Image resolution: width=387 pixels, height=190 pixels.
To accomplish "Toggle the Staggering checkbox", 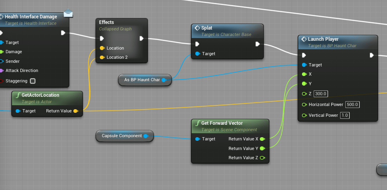I will pos(33,81).
